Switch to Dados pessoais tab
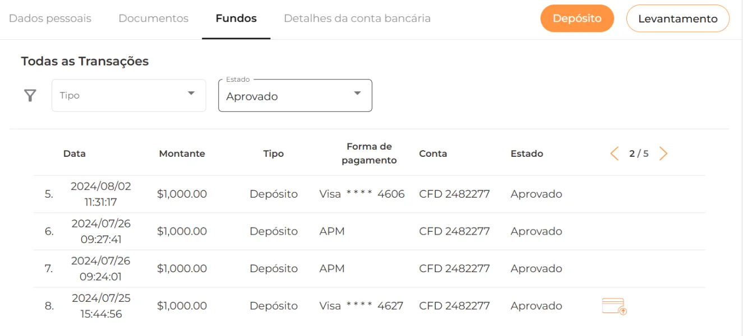The image size is (743, 336). coord(50,18)
